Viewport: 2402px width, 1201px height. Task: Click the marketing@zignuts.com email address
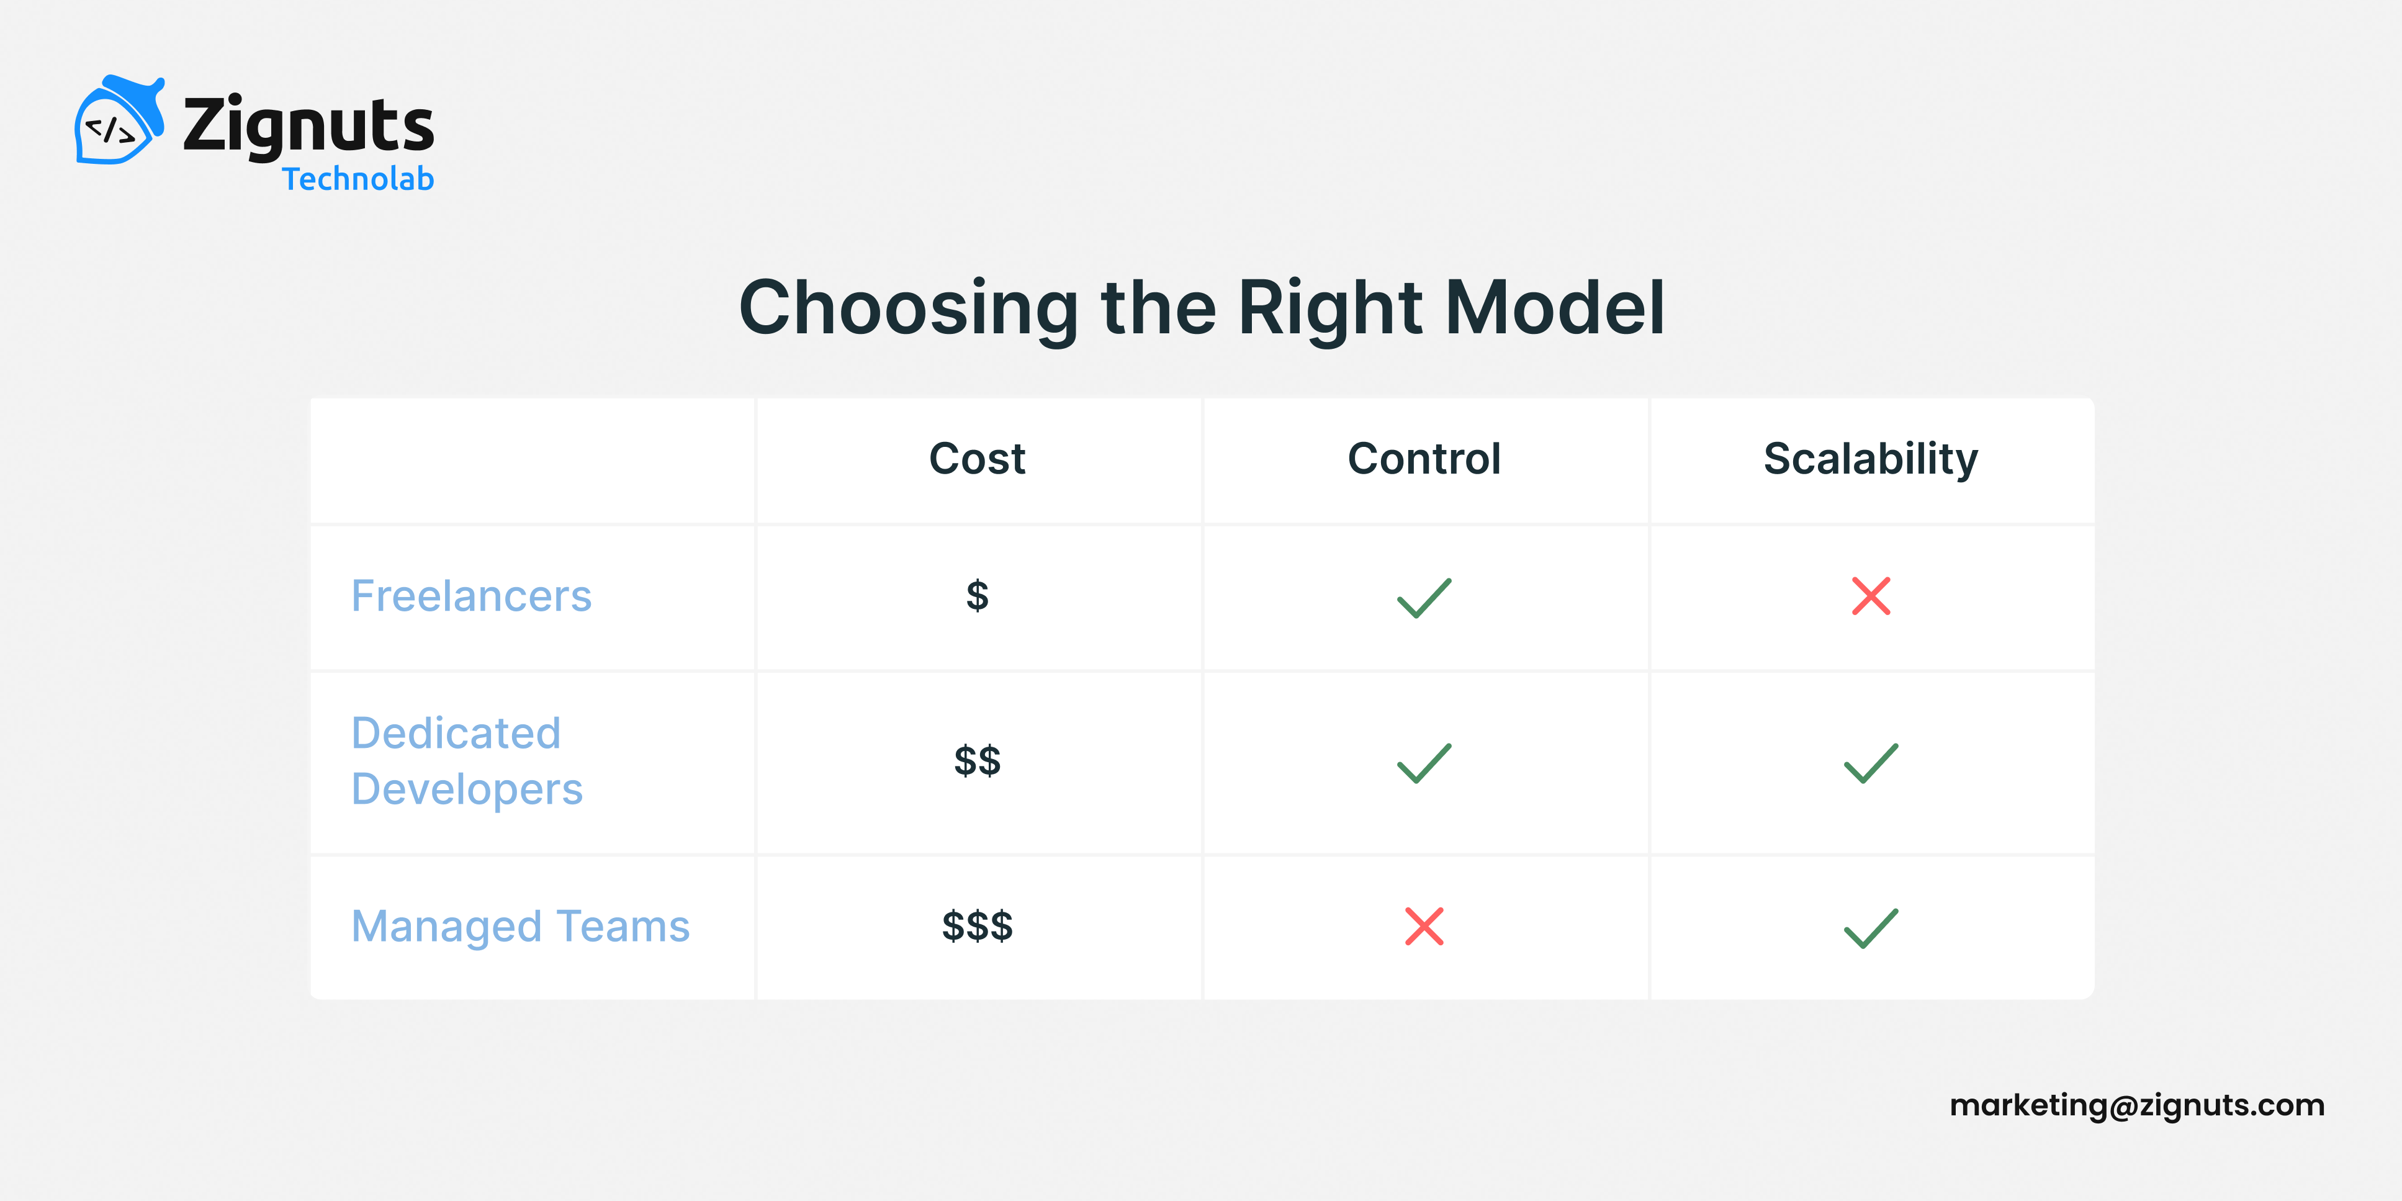(x=2137, y=1106)
